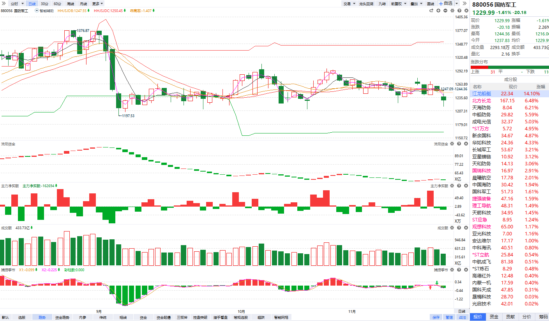Open chart settings gear icon above the price axis
The height and width of the screenshot is (321, 549).
452,11
